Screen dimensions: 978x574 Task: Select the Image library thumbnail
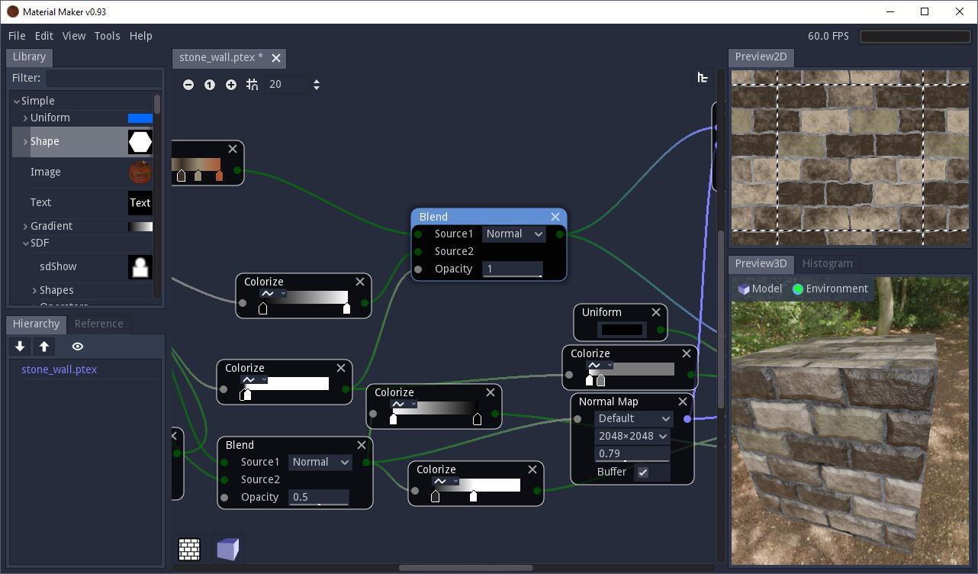pos(140,173)
